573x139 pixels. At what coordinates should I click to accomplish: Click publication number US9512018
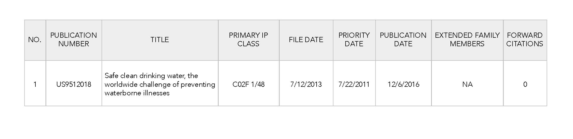tap(74, 84)
